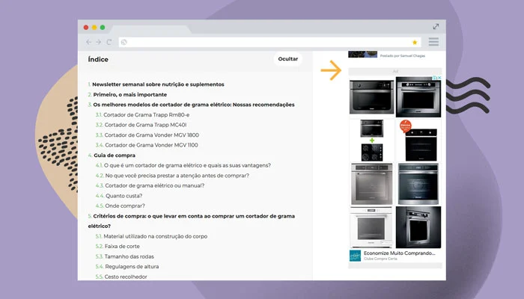Click the Clube Compra Certa logo icon
Screen dimensions: 524x299
356,256
